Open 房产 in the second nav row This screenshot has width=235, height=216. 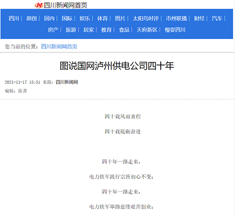pos(53,30)
